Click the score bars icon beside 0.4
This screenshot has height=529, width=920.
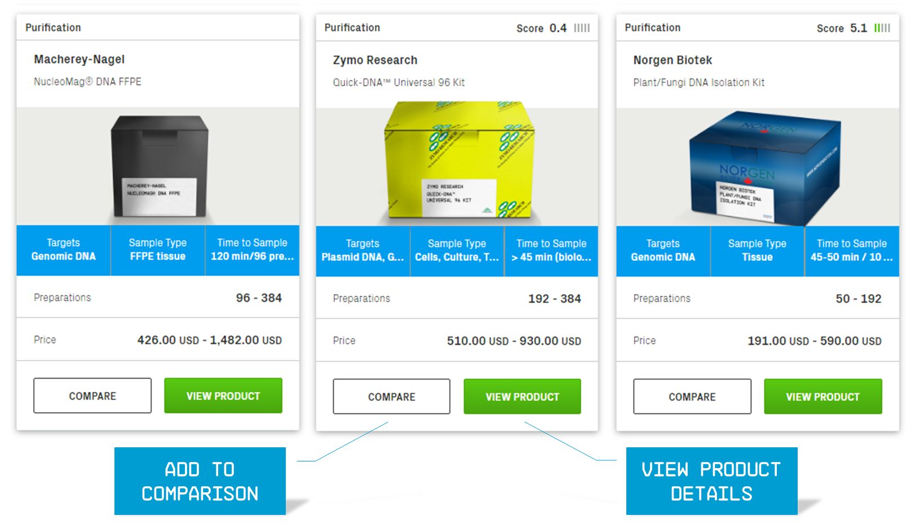(582, 28)
